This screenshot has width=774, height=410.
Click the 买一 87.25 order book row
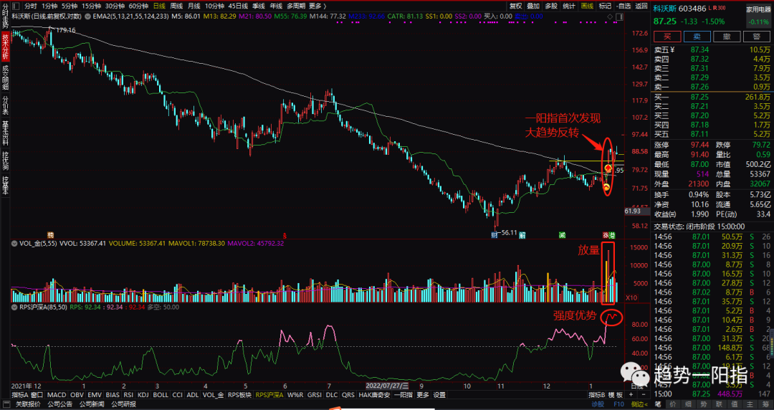point(712,97)
